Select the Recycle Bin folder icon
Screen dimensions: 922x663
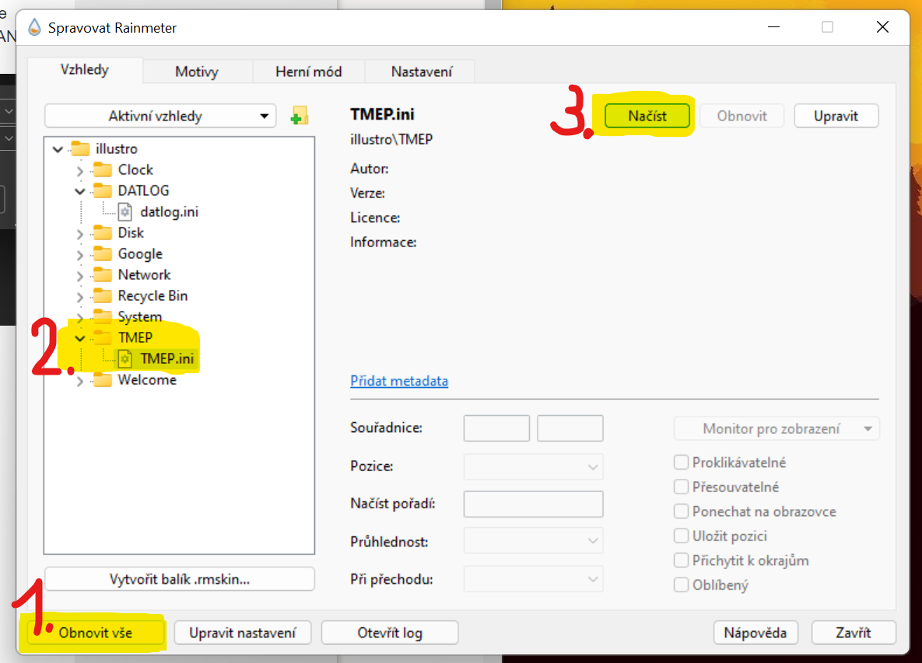pos(103,295)
